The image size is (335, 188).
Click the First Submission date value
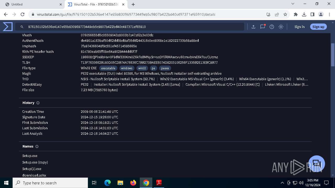click(99, 123)
